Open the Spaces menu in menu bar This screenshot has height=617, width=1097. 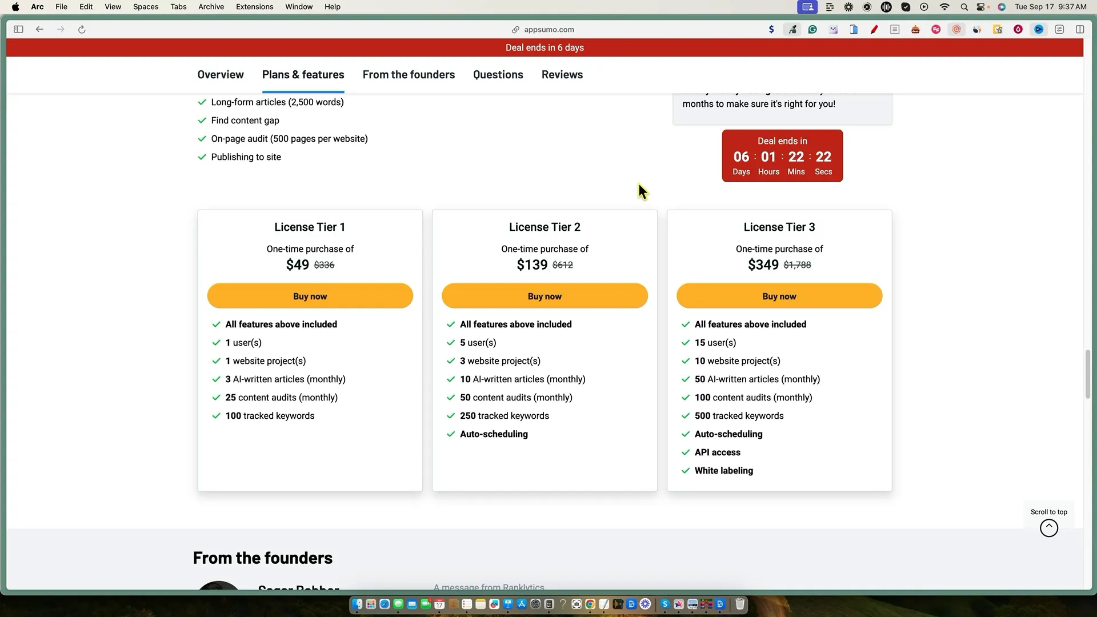coord(146,7)
